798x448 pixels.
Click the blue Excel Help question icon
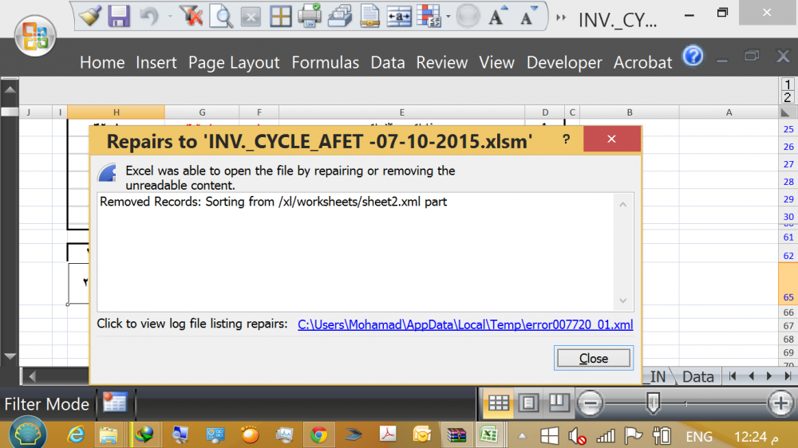[x=693, y=56]
